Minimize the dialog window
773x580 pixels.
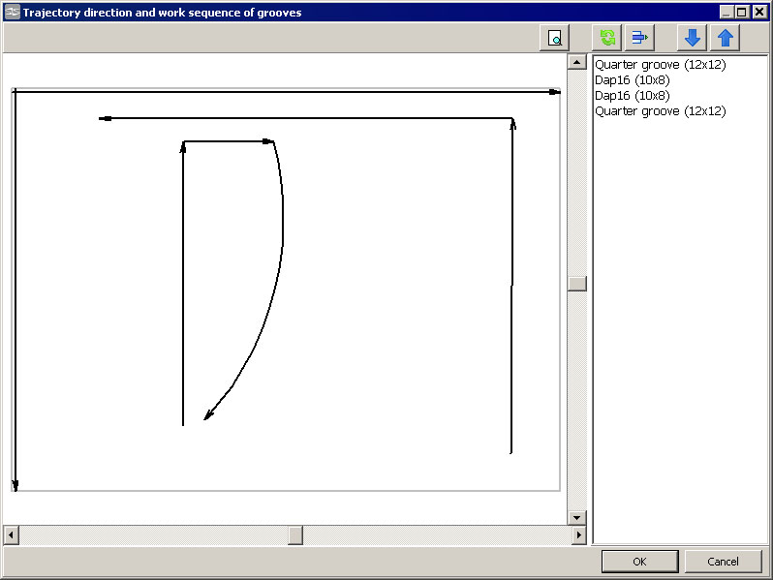[727, 12]
